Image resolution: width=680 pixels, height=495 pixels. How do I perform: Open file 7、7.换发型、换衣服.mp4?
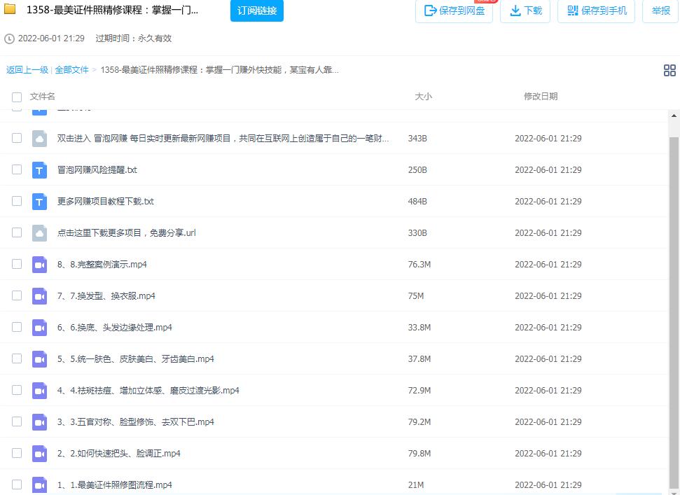106,296
